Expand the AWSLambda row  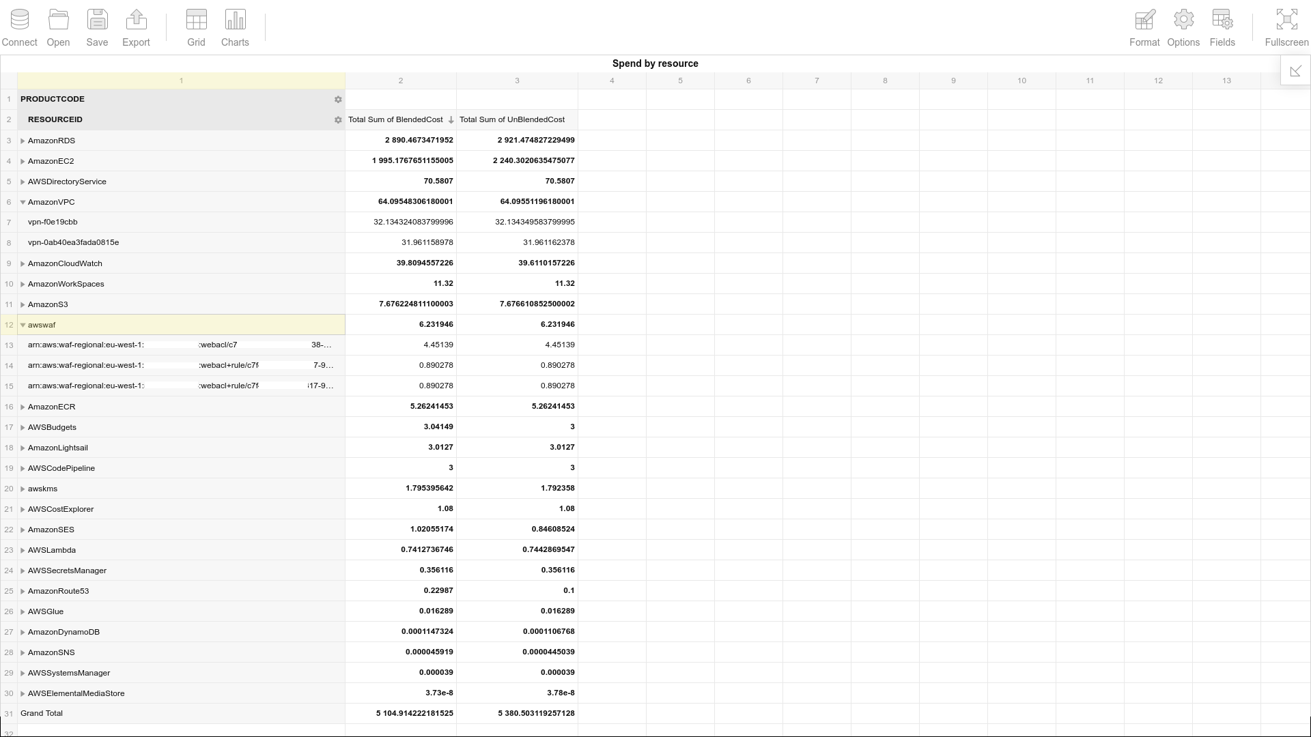click(23, 550)
